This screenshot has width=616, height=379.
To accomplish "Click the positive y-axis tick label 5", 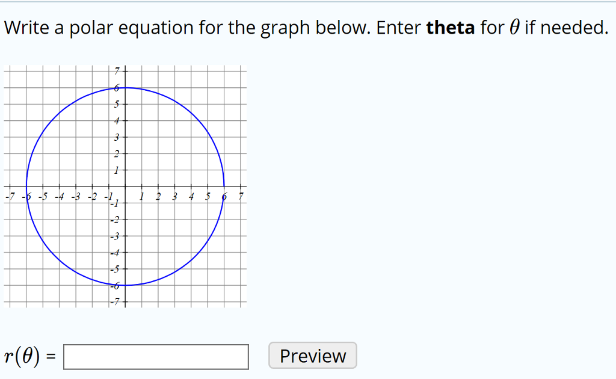I will click(117, 105).
